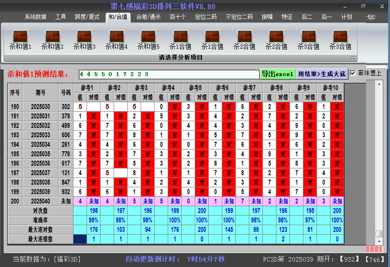Open the 后二 tab
390x267 pixels.
[307, 17]
